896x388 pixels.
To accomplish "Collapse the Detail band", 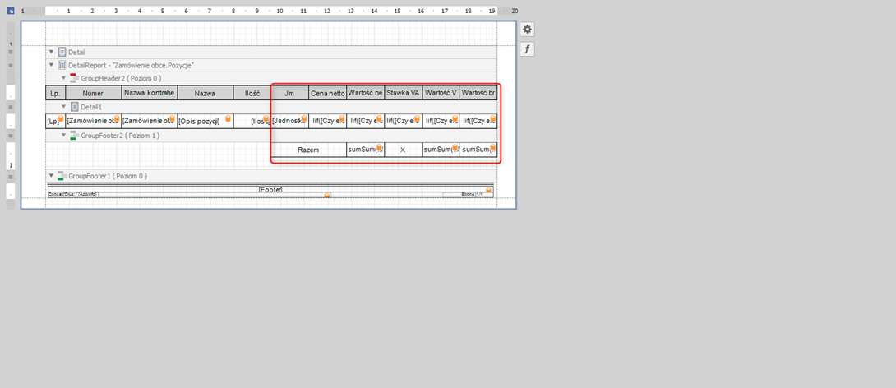I will click(51, 52).
